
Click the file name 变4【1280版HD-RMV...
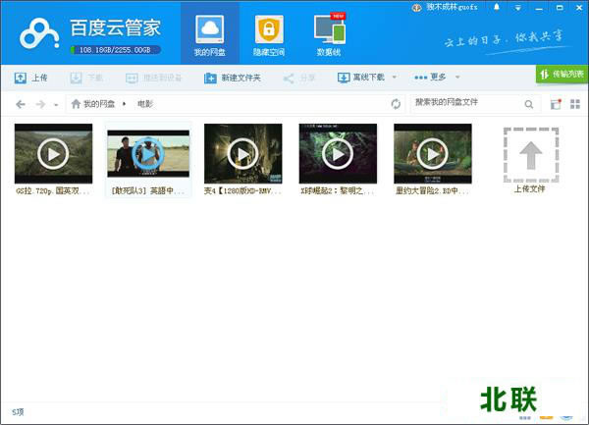242,190
